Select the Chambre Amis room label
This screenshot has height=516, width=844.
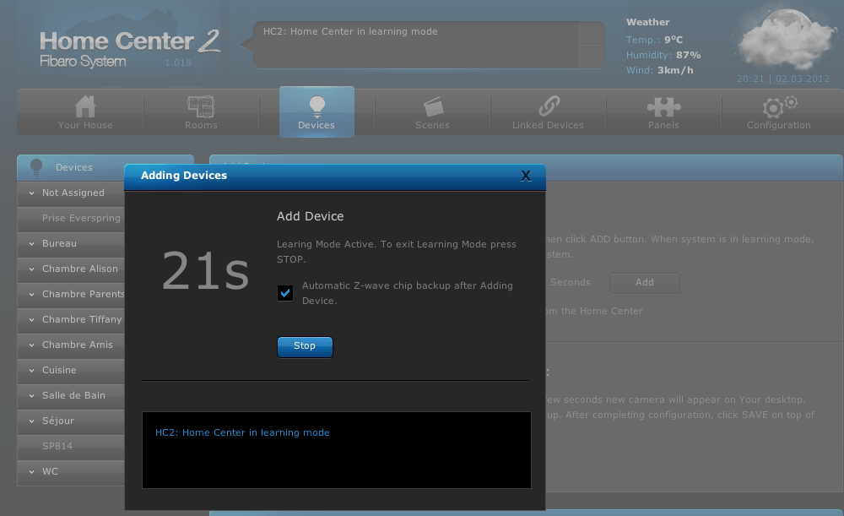pyautogui.click(x=78, y=345)
